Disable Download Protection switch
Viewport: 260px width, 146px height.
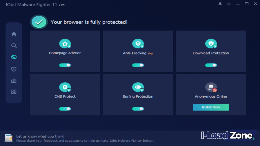[211, 65]
